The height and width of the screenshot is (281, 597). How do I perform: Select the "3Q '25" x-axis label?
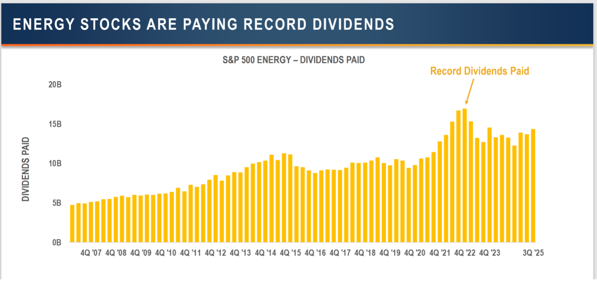(534, 253)
